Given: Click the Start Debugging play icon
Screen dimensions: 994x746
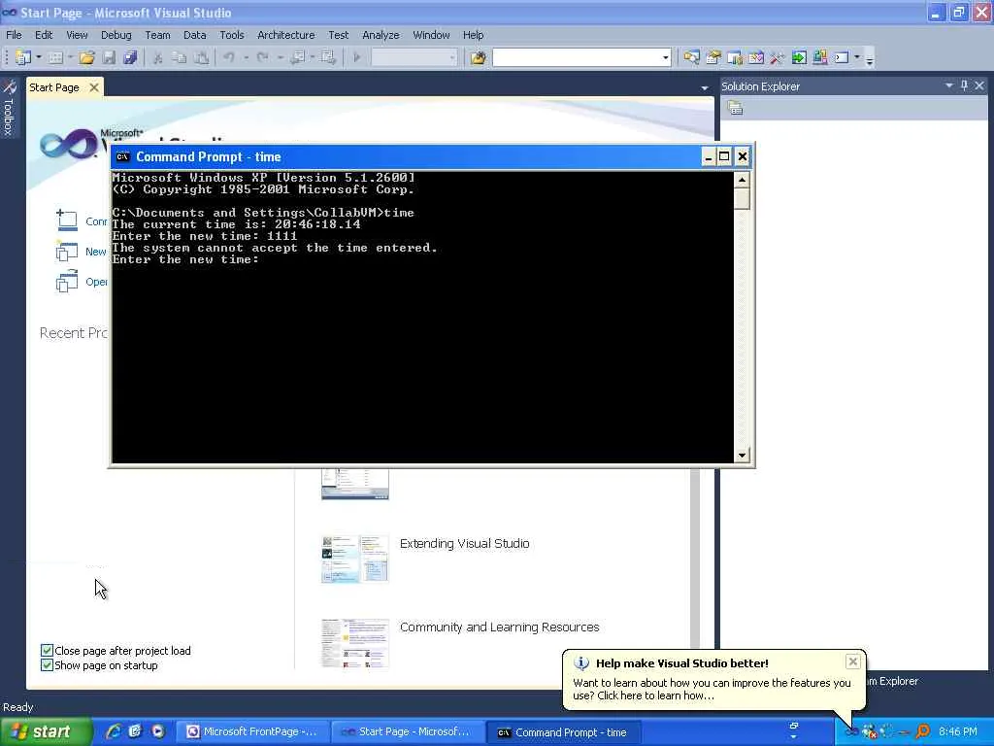Looking at the screenshot, I should pos(357,57).
